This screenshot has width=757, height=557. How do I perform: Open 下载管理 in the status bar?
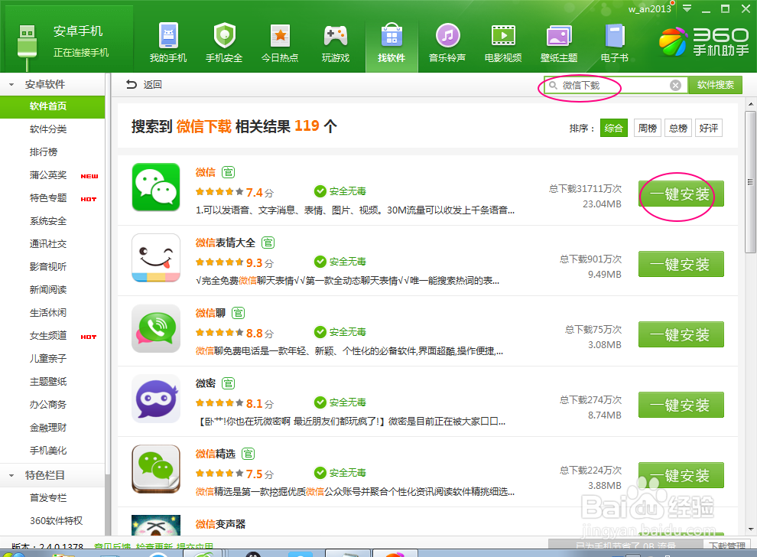coord(727,546)
